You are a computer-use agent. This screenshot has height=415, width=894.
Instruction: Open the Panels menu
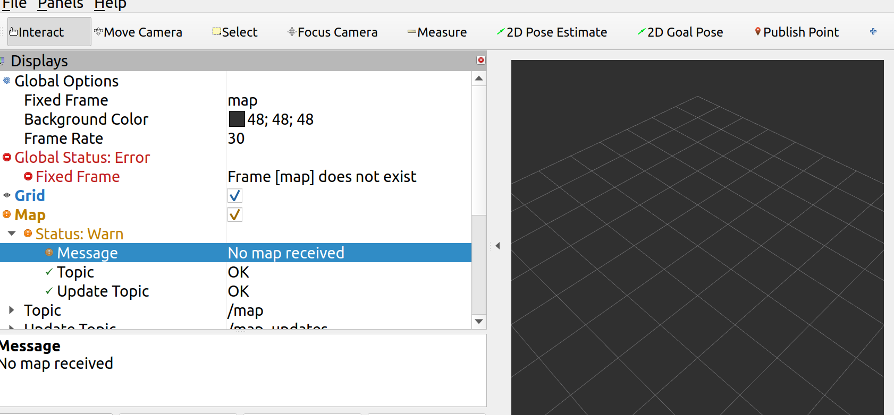pyautogui.click(x=61, y=4)
